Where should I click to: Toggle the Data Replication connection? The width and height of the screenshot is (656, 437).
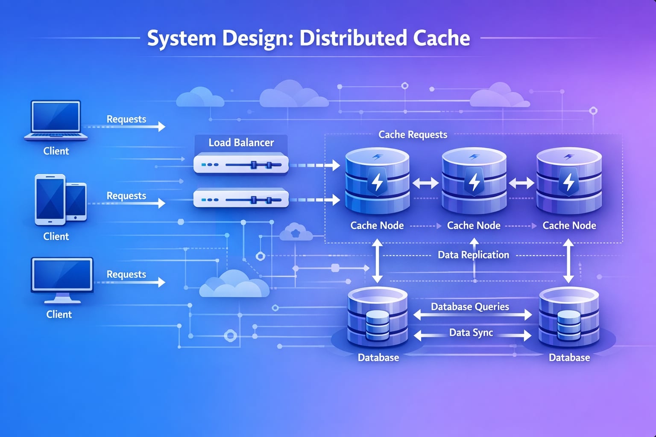473,255
